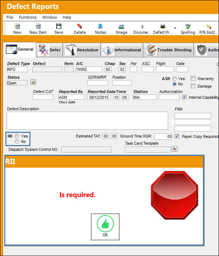Click the Chap input field
This screenshot has width=219, height=256.
108,69
